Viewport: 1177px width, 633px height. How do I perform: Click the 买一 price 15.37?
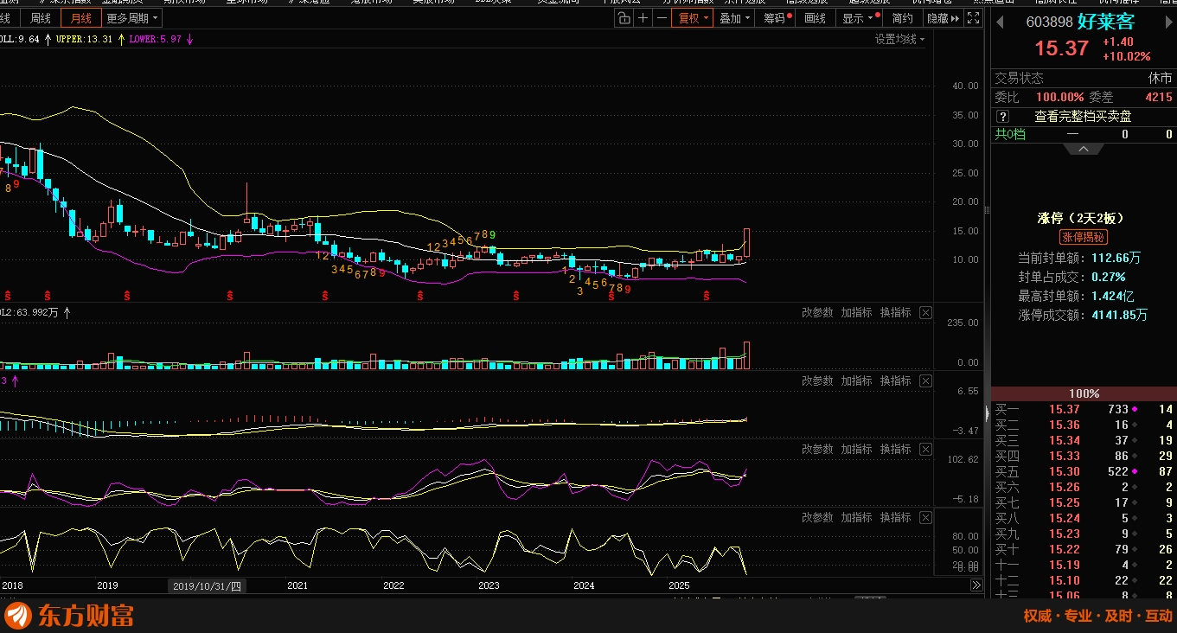pos(1065,409)
